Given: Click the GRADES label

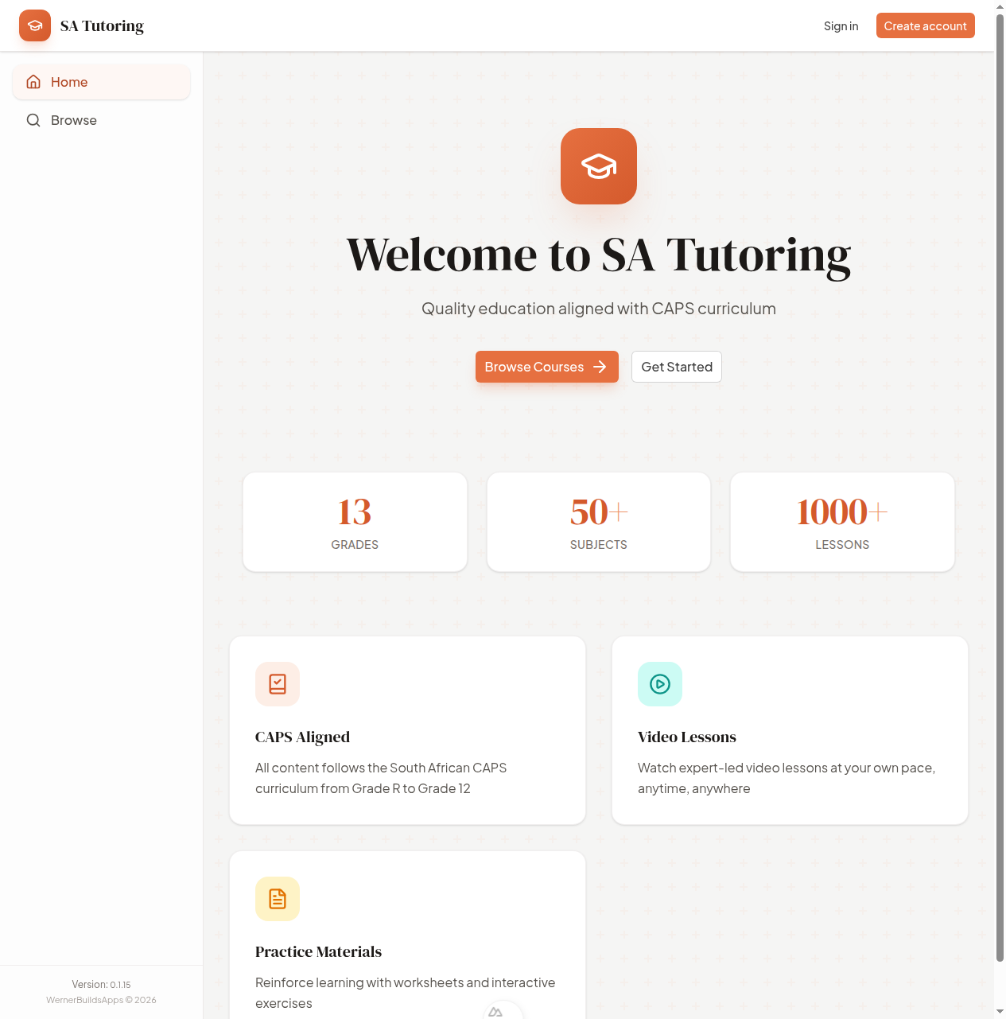Looking at the screenshot, I should tap(355, 545).
